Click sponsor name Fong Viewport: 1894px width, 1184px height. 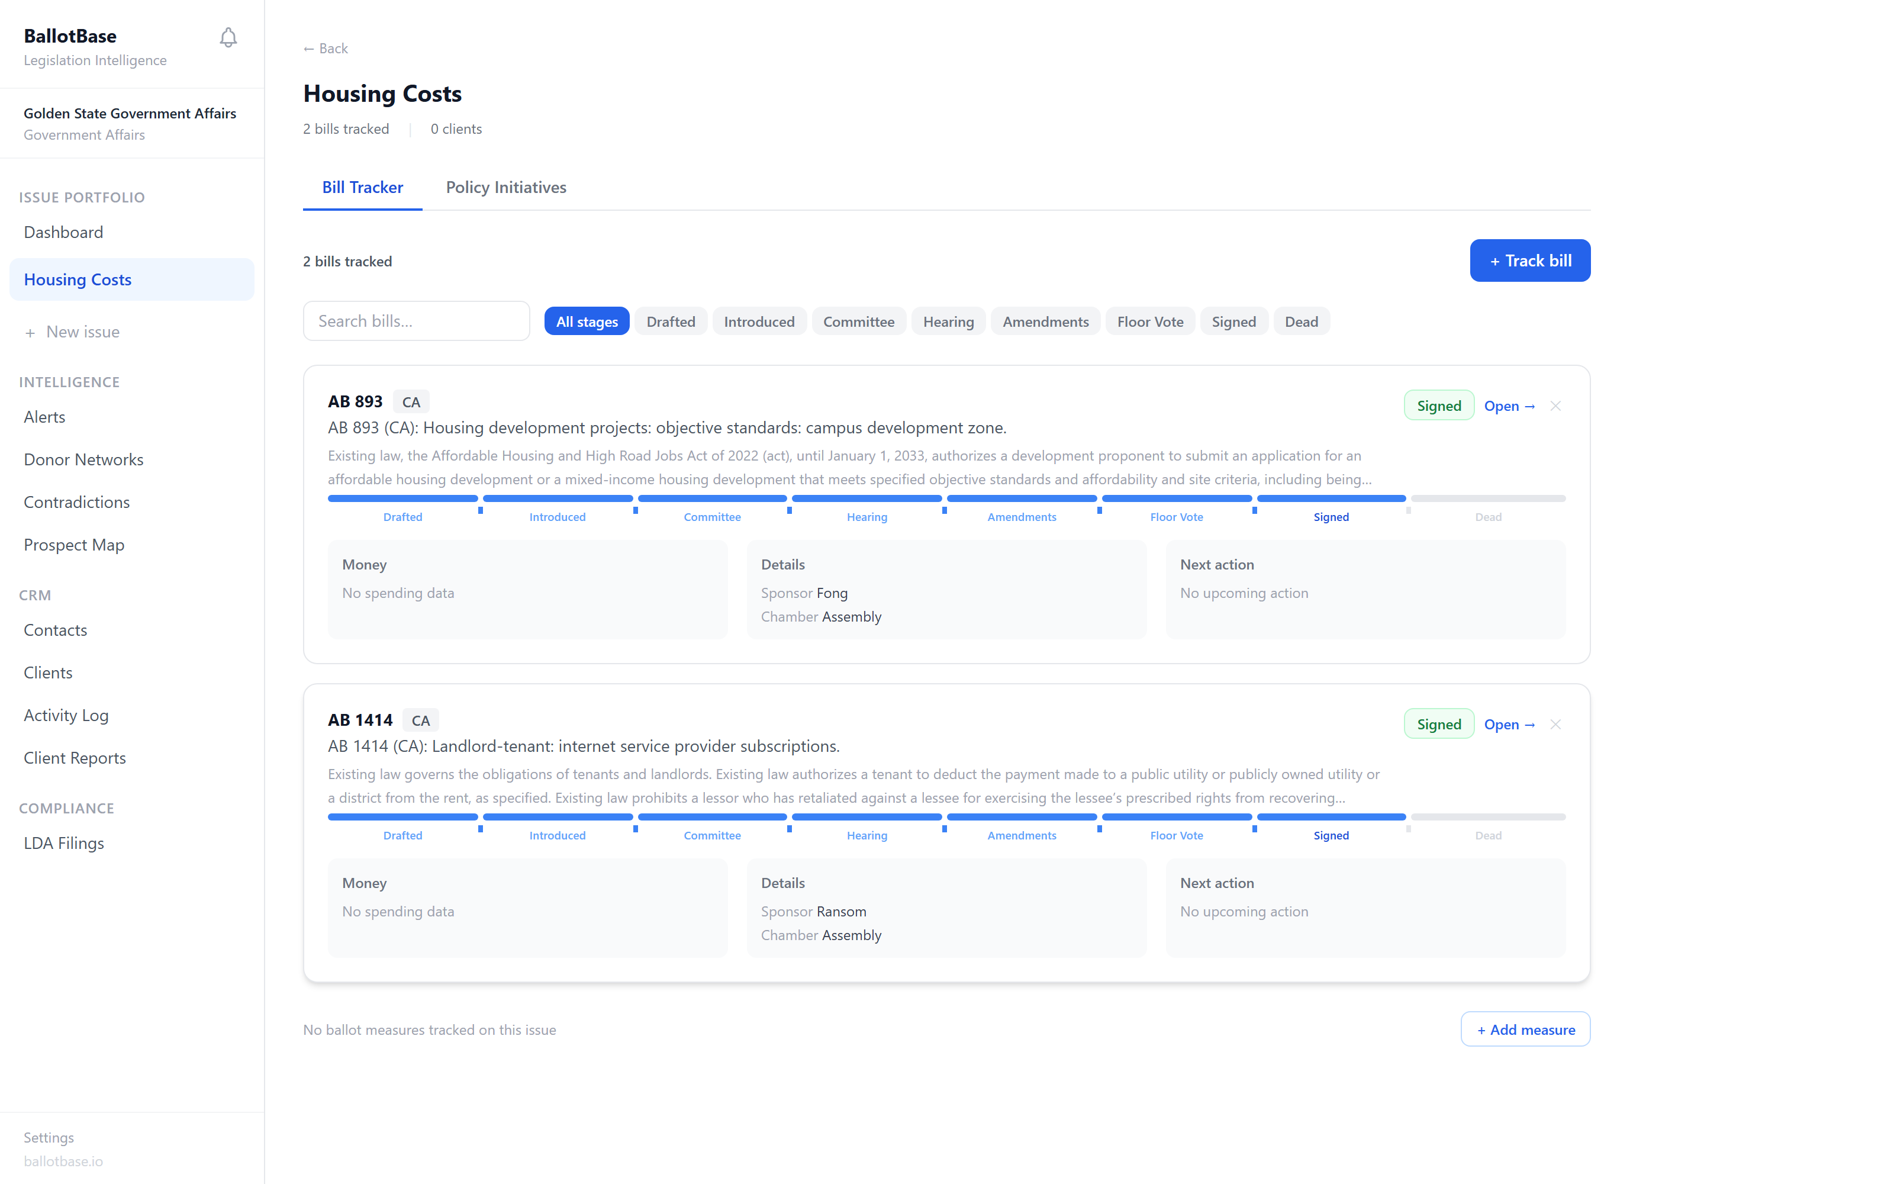(832, 594)
